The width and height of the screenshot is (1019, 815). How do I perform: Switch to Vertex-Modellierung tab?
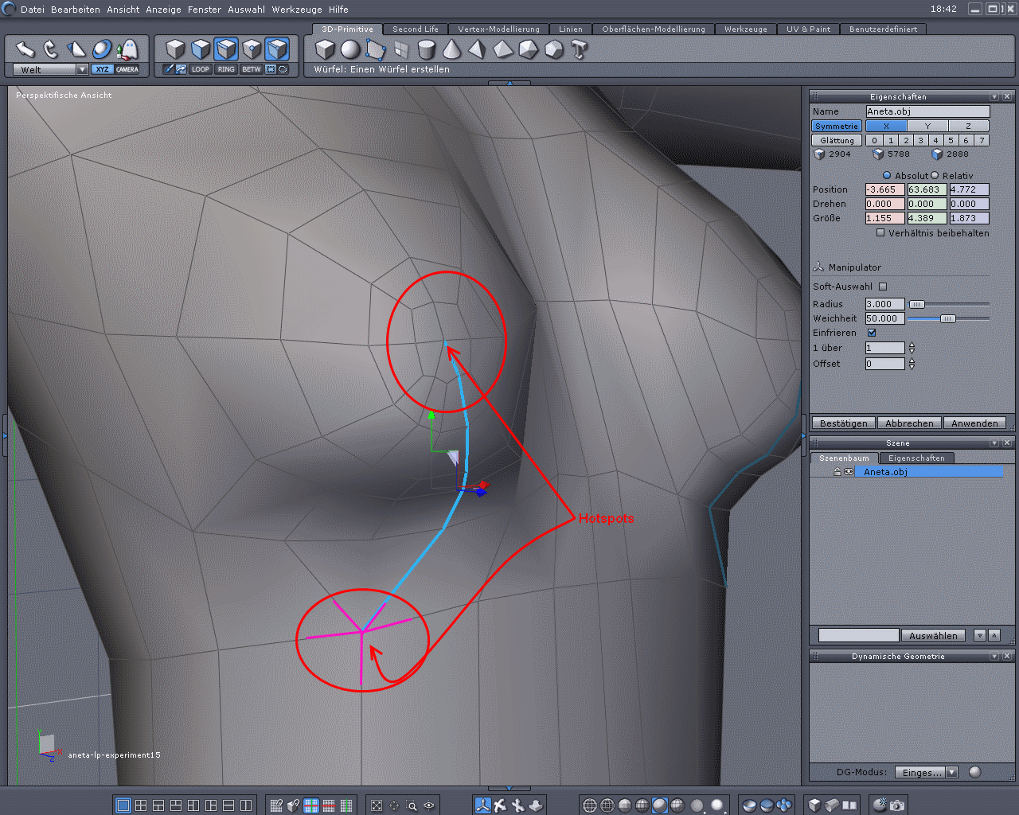(x=498, y=29)
